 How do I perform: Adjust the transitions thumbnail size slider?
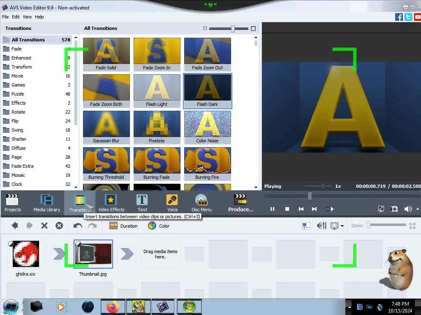point(229,28)
